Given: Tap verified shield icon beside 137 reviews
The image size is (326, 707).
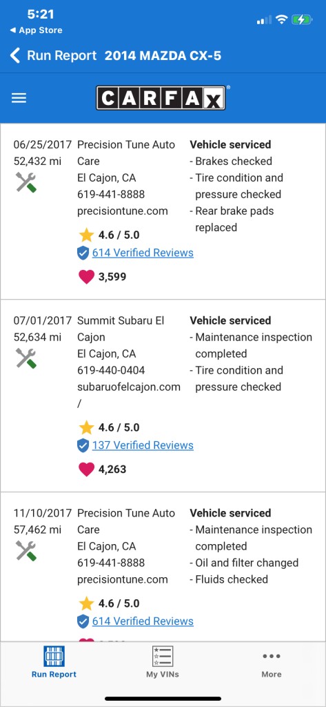Looking at the screenshot, I should (83, 446).
